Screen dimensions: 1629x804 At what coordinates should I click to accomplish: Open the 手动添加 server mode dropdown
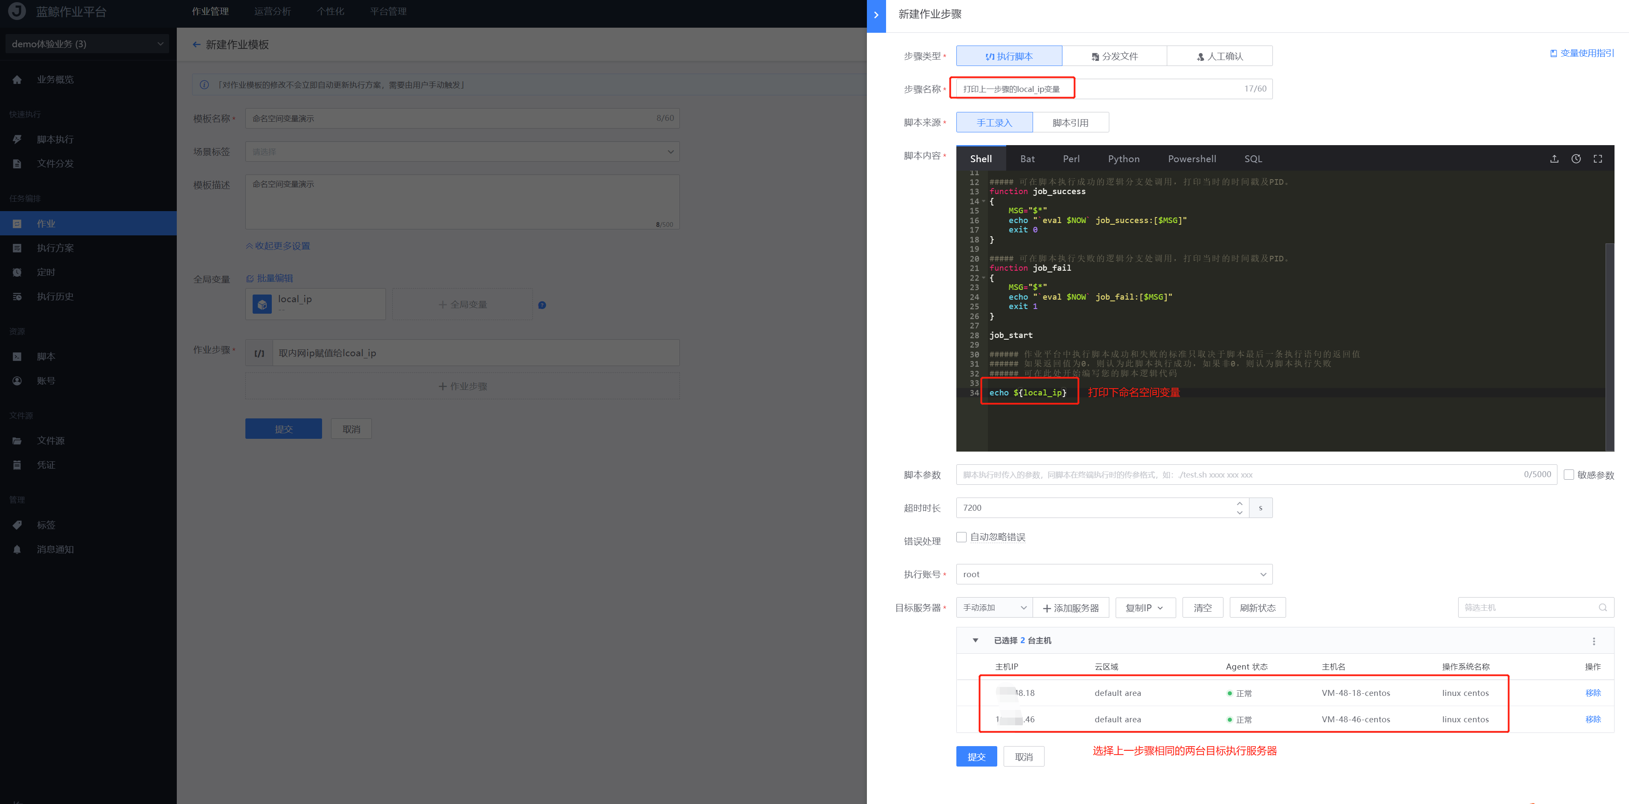[994, 608]
